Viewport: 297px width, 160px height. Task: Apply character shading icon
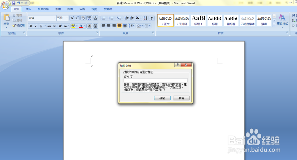tap(89, 26)
